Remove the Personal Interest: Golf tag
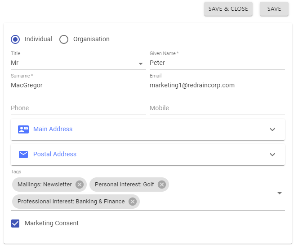The width and height of the screenshot is (294, 245). (x=162, y=185)
